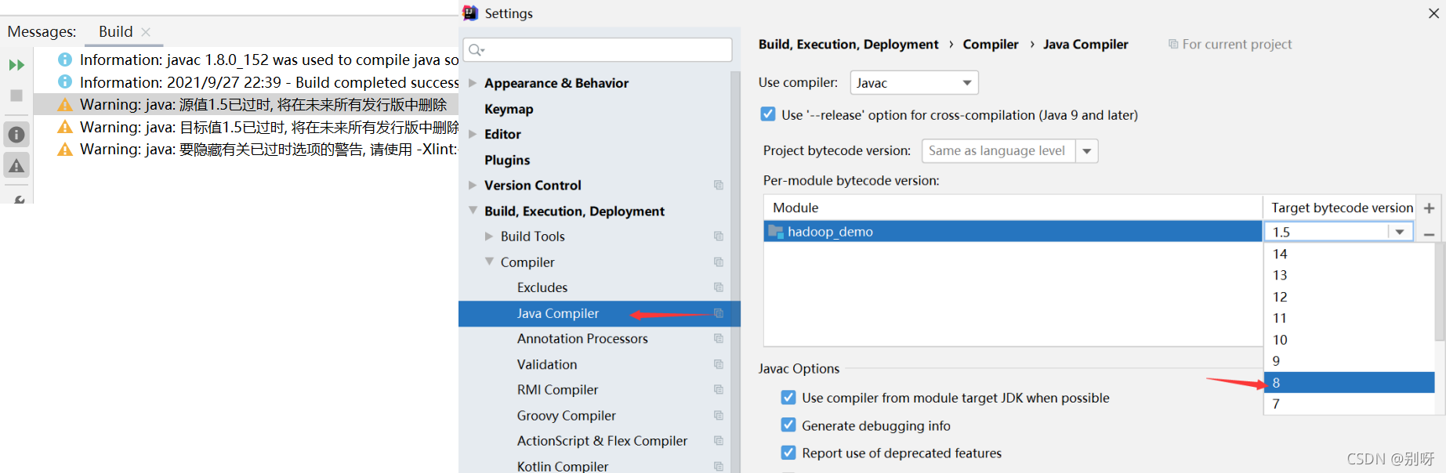This screenshot has height=473, width=1446.
Task: Expand Appearance & Behavior section
Action: pyautogui.click(x=473, y=83)
